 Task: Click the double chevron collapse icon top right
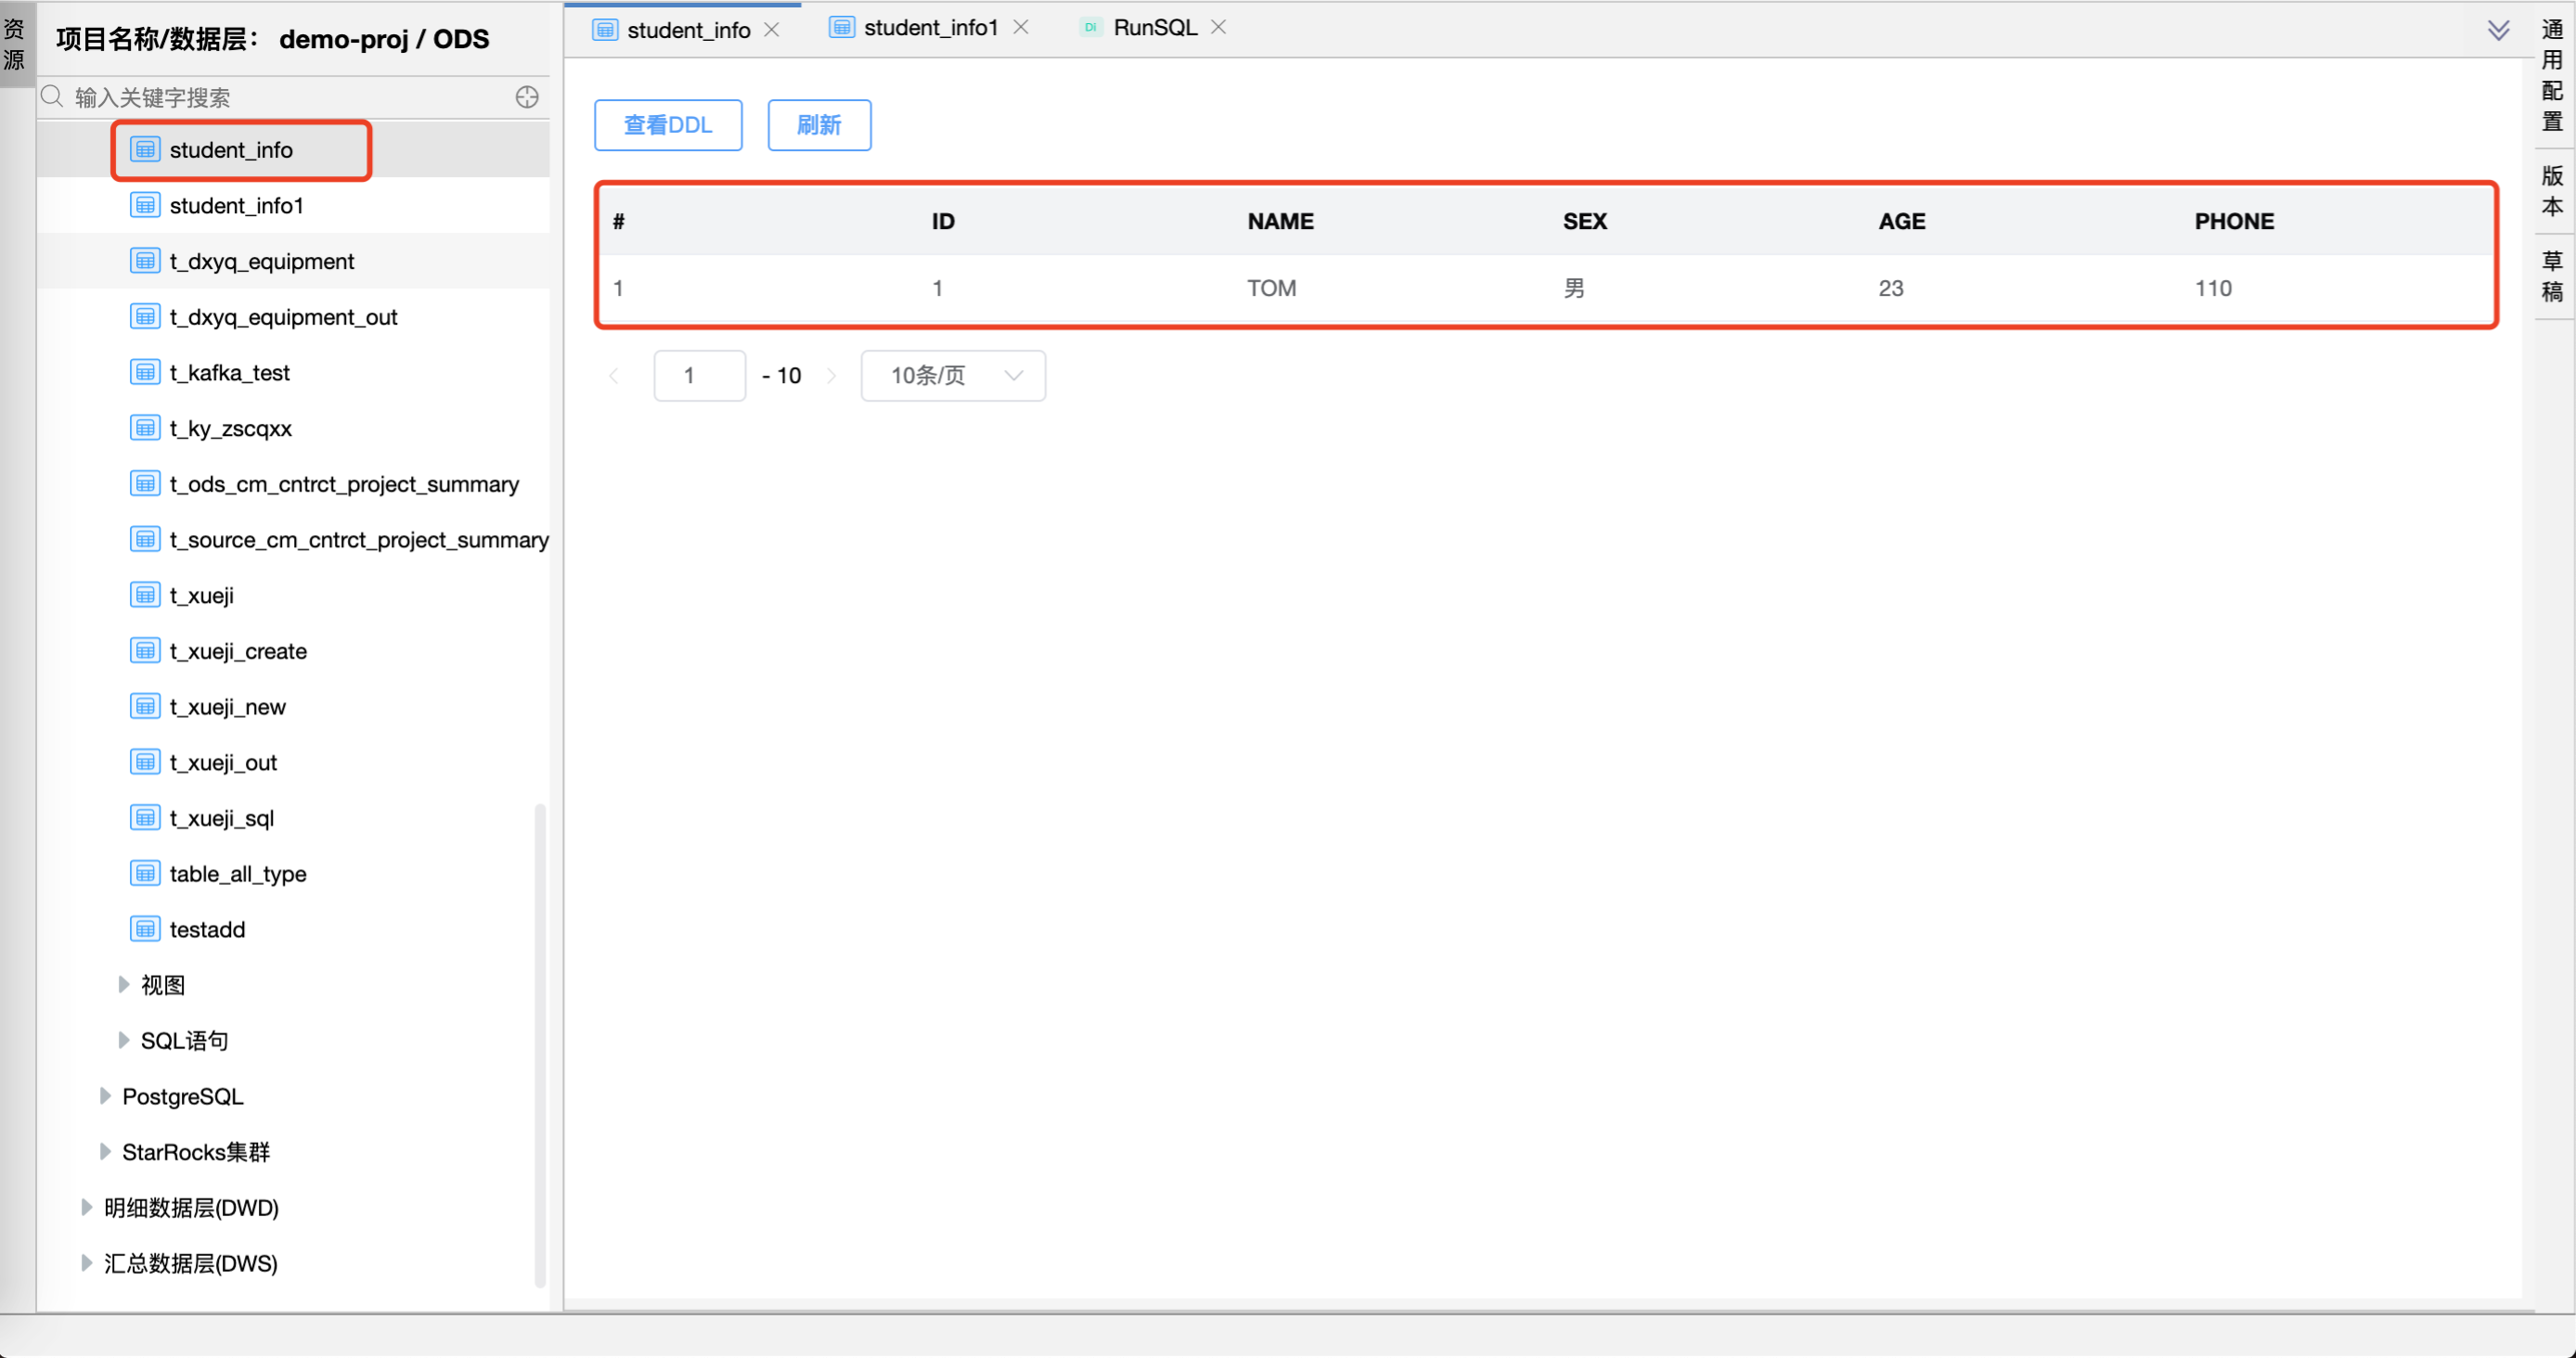pyautogui.click(x=2498, y=30)
